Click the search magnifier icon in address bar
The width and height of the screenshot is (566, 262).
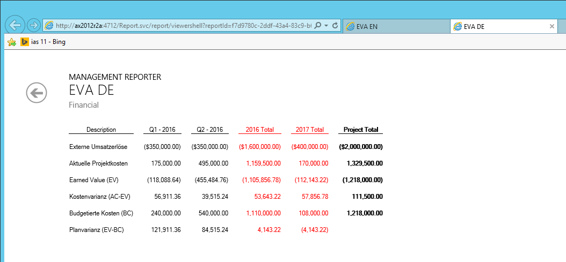click(x=318, y=26)
